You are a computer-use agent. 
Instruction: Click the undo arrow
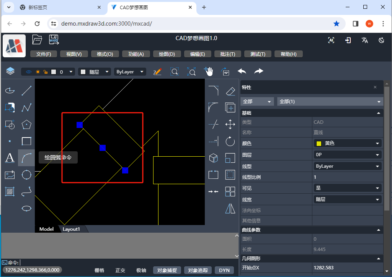coord(242,71)
